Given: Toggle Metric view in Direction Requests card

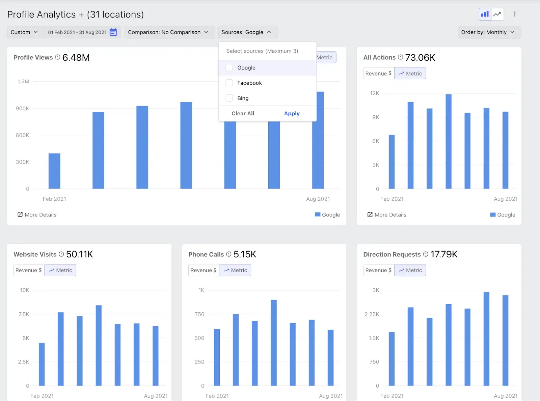Looking at the screenshot, I should (x=410, y=270).
